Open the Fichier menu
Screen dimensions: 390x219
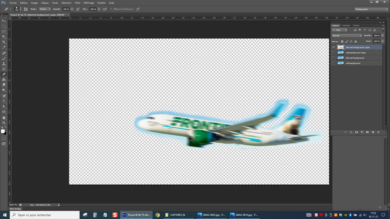[13, 3]
